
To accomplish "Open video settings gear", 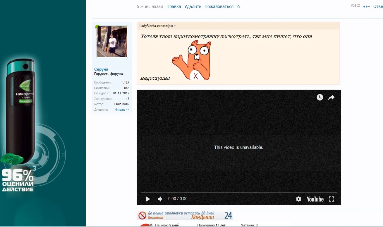I will tap(298, 199).
